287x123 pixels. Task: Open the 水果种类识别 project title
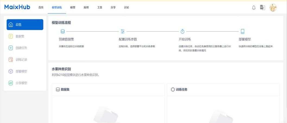click(x=61, y=69)
